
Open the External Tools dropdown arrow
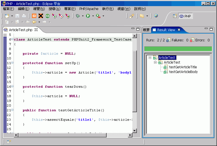[x=103, y=16]
